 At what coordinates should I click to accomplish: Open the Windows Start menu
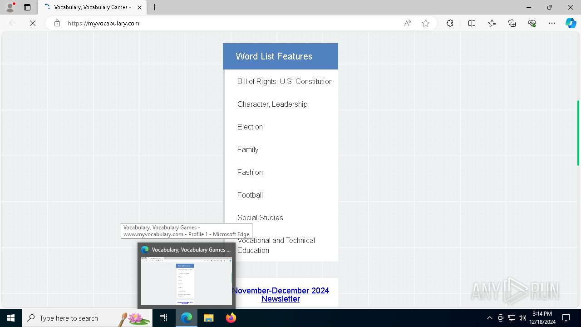(11, 318)
